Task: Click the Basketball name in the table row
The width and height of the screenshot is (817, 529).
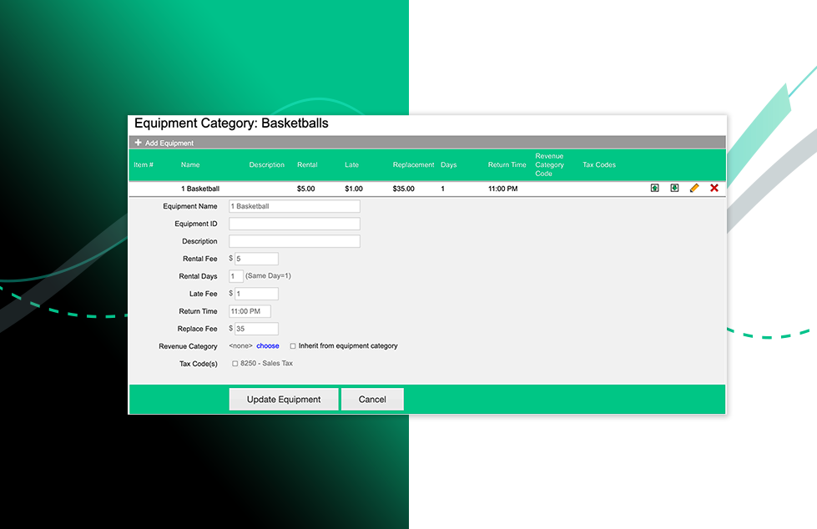Action: pyautogui.click(x=200, y=189)
